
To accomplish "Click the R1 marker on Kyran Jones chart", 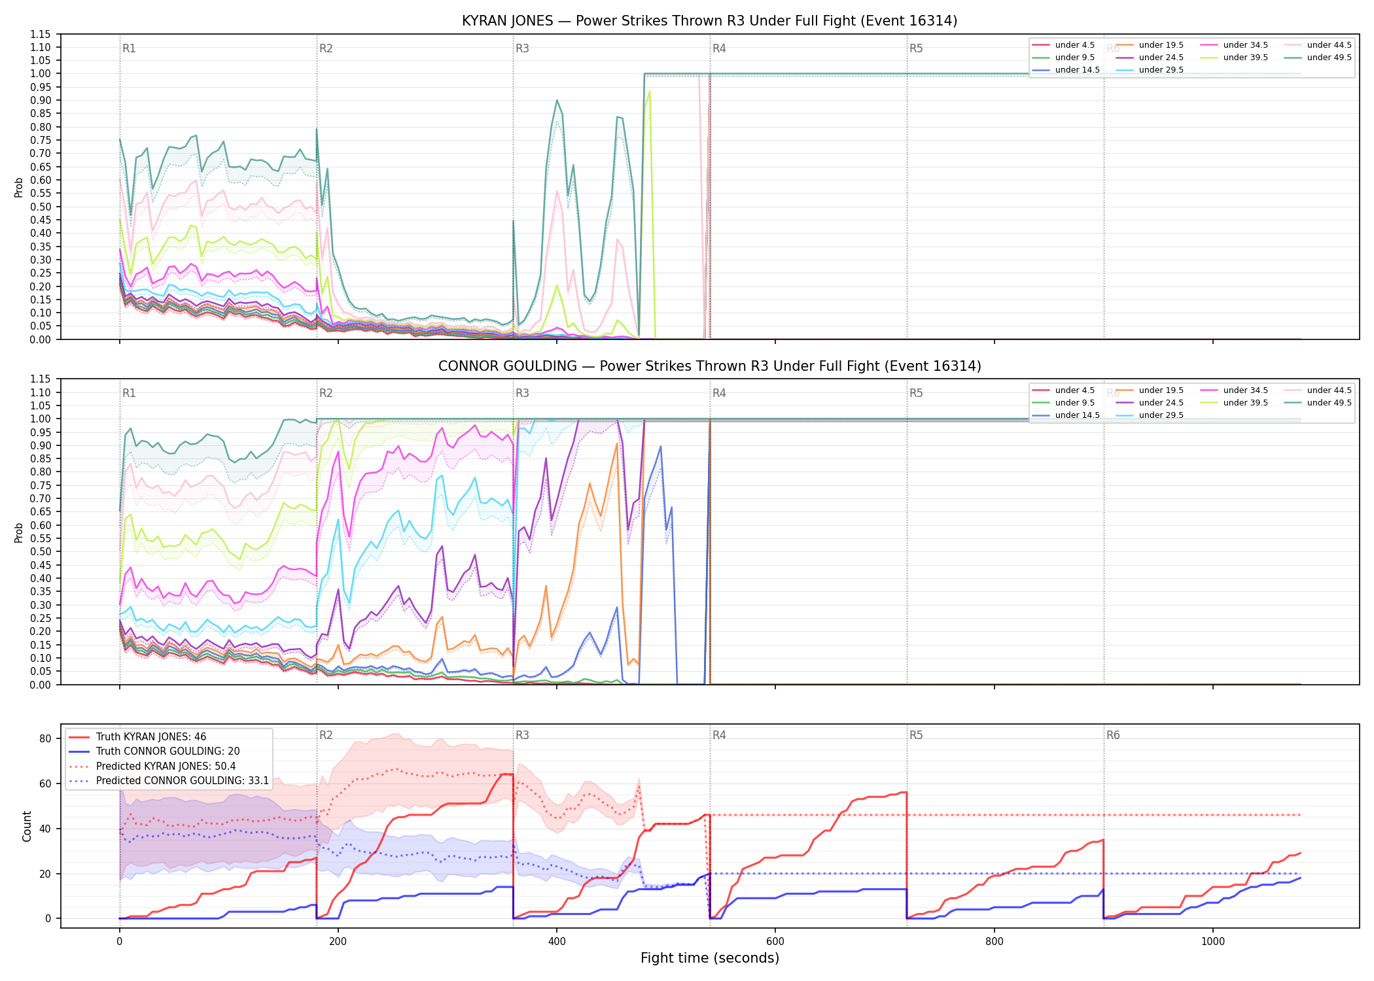I will (x=129, y=48).
